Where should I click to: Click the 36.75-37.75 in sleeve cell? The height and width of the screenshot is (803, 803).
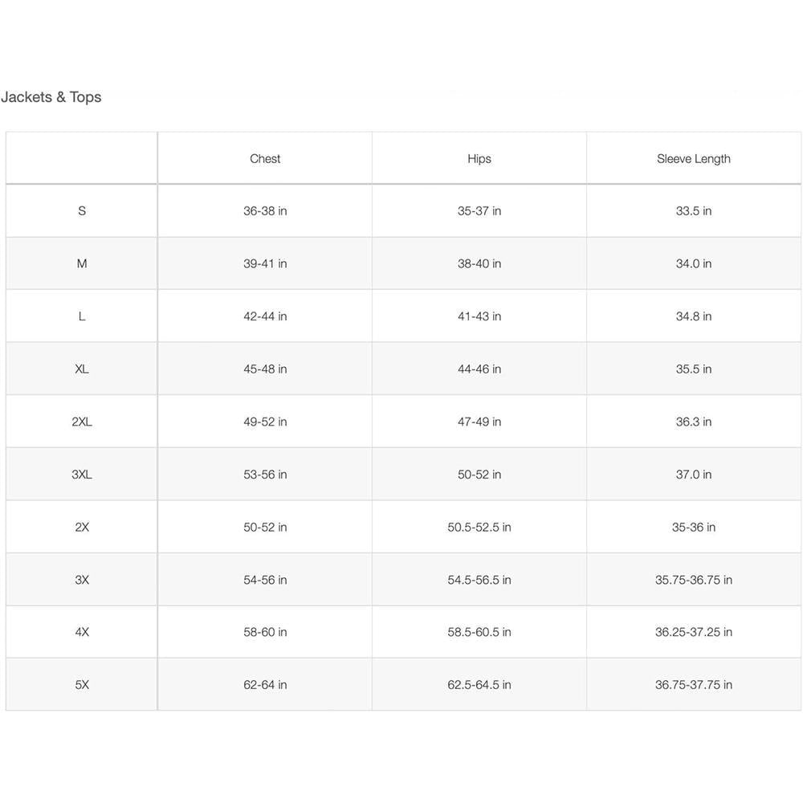(x=694, y=685)
